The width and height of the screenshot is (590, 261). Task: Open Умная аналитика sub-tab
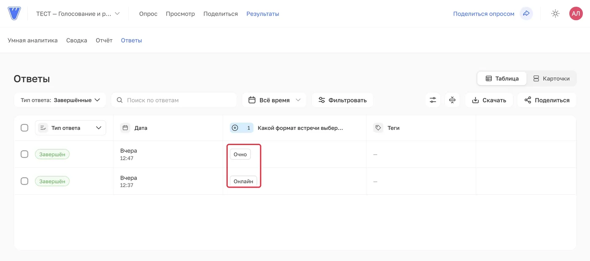[32, 40]
